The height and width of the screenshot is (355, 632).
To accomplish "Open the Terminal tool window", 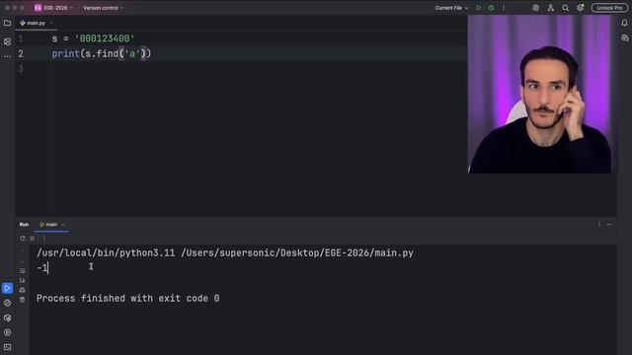I will point(7,347).
